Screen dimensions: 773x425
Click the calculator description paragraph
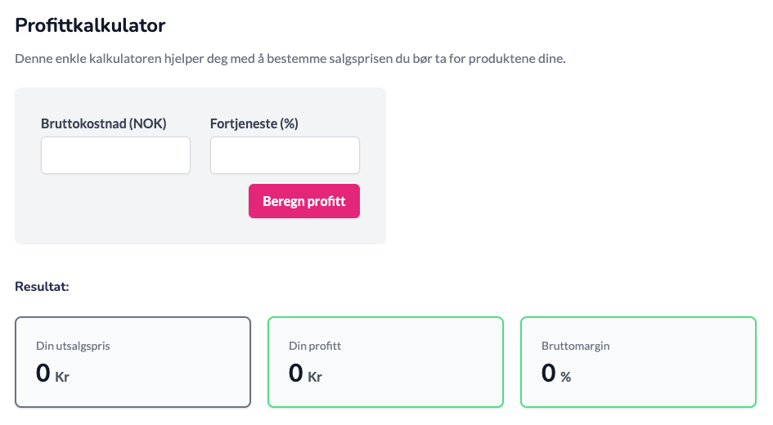(x=290, y=60)
